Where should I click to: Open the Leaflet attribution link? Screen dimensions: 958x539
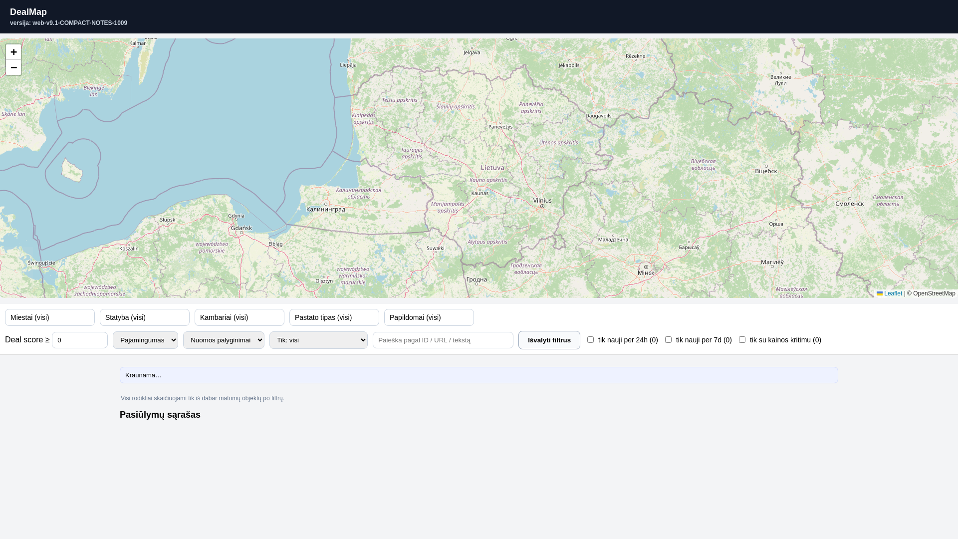click(893, 293)
